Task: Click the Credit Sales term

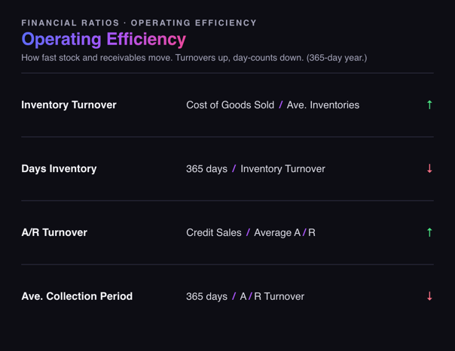Action: (214, 232)
